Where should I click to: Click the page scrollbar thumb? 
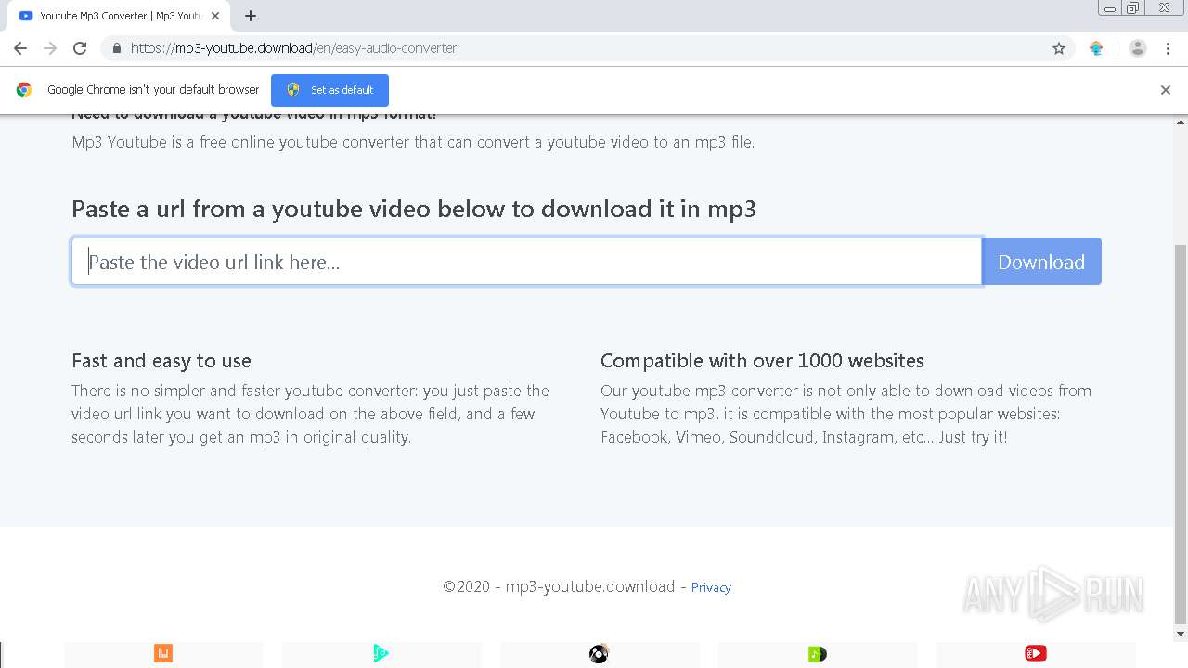(1181, 434)
